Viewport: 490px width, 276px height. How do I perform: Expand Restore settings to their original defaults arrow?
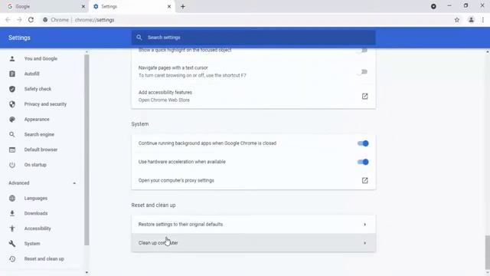click(x=364, y=225)
